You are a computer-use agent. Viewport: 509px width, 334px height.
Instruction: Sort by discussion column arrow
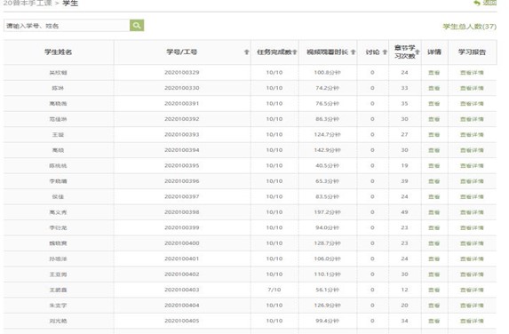(385, 52)
